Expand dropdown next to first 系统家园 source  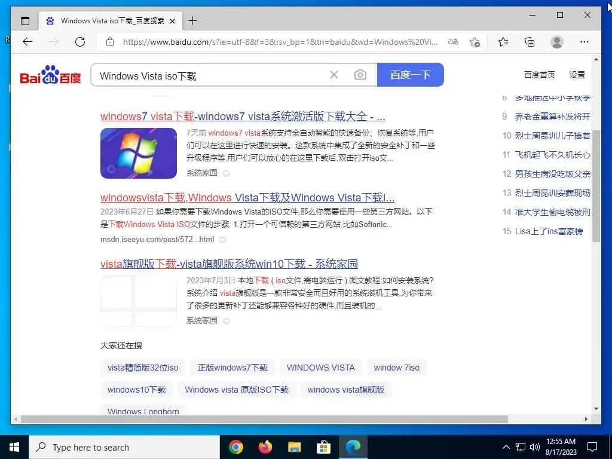click(226, 173)
